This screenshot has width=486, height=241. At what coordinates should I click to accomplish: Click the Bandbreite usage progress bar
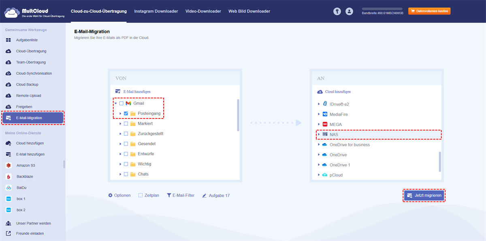[382, 8]
